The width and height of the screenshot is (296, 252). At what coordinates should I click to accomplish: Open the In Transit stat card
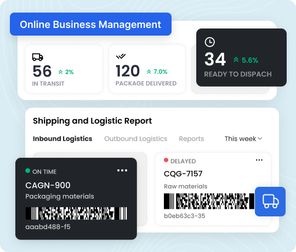pyautogui.click(x=64, y=69)
